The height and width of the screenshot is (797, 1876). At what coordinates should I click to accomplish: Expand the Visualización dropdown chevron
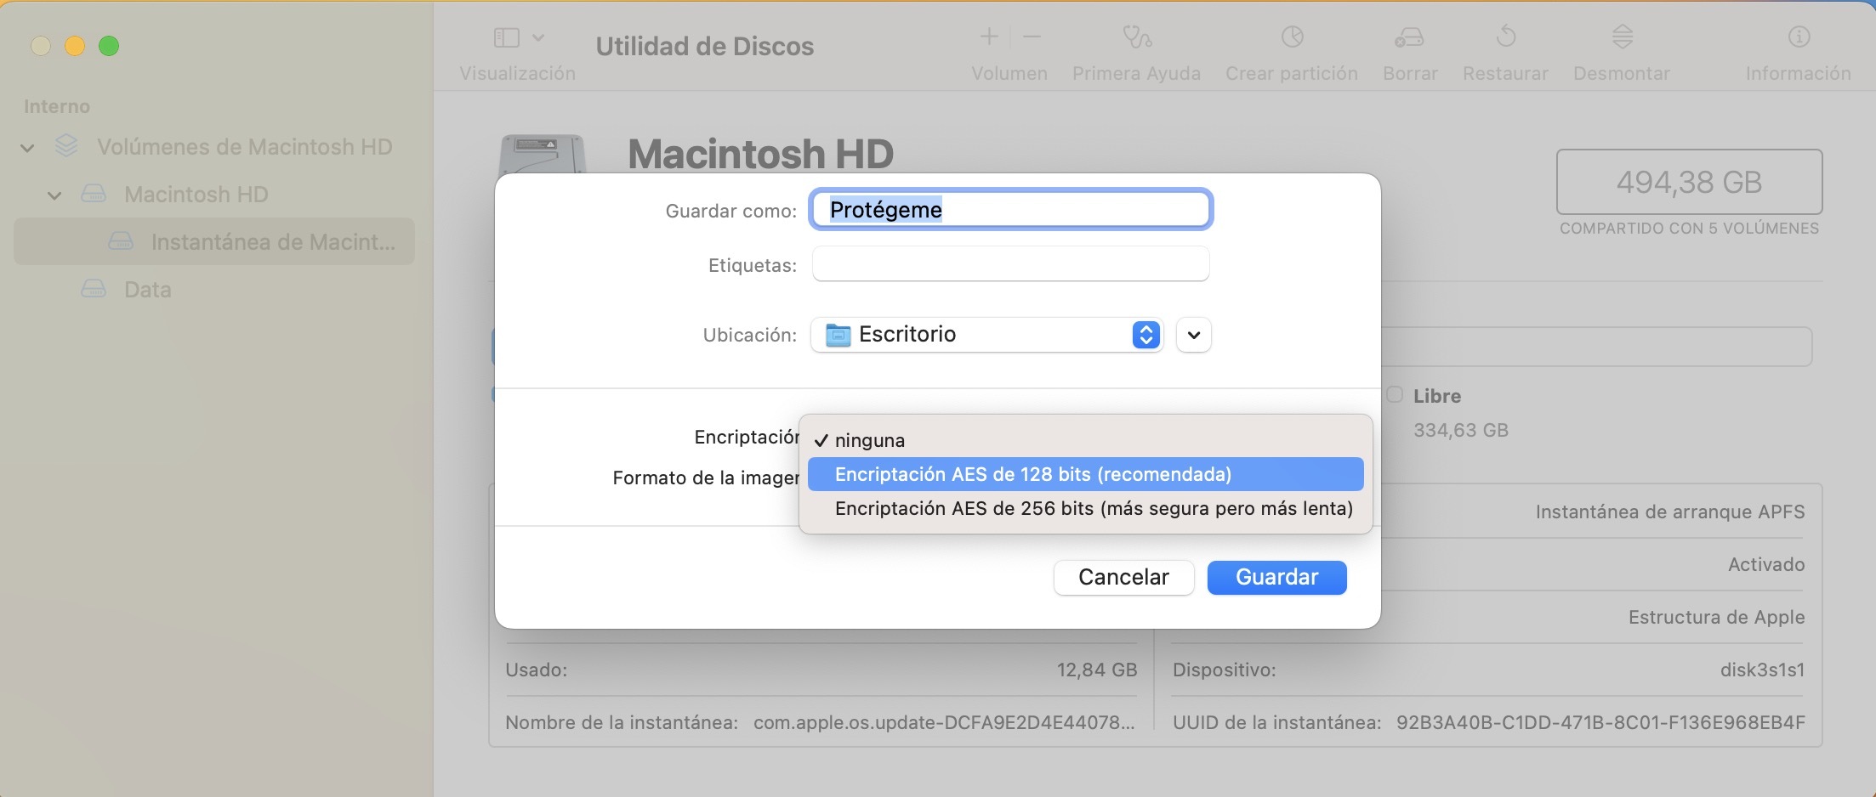point(538,37)
